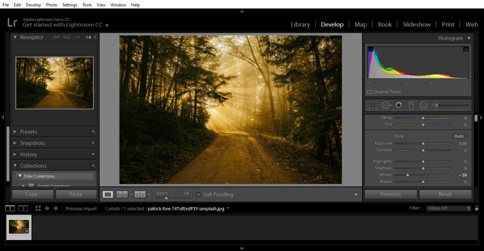Toggle shadow clipping indicator in histogram

pyautogui.click(x=371, y=49)
